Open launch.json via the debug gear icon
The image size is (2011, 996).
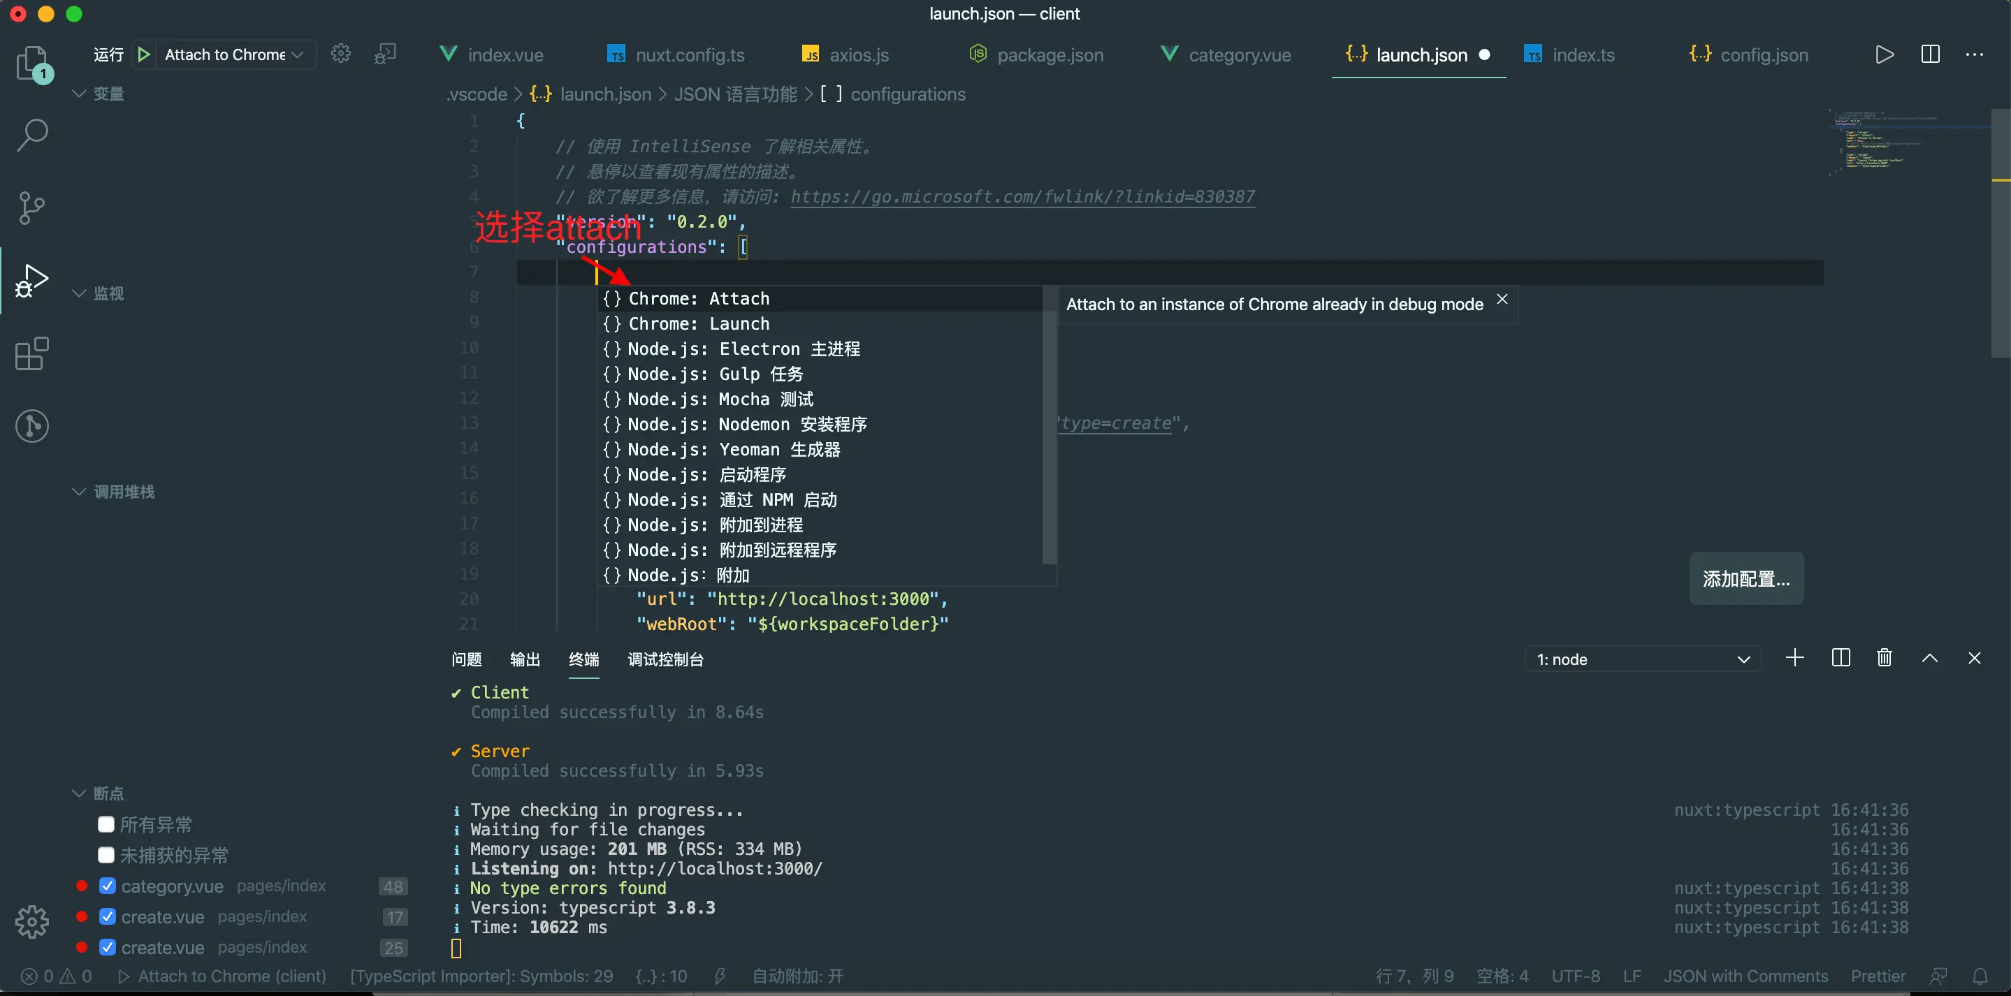[x=341, y=54]
